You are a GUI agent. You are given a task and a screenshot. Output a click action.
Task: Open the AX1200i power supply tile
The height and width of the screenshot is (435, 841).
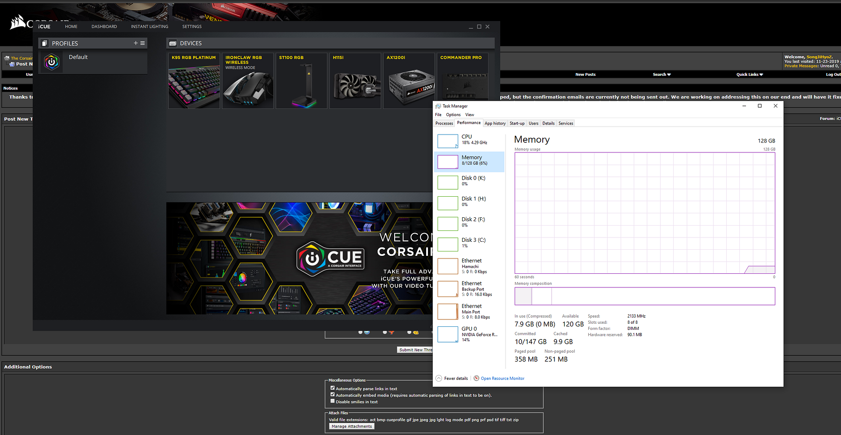point(409,81)
